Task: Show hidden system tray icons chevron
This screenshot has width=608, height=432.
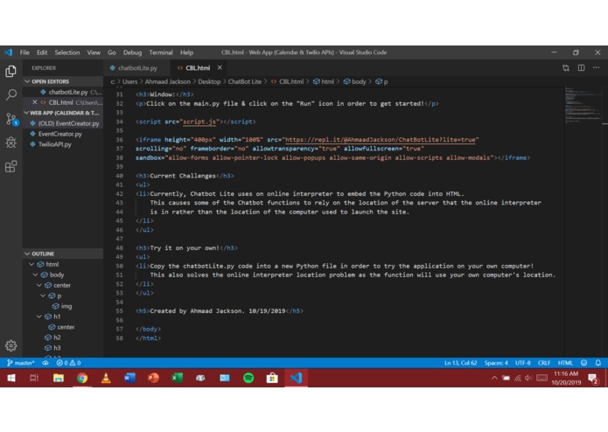Action: pos(494,378)
